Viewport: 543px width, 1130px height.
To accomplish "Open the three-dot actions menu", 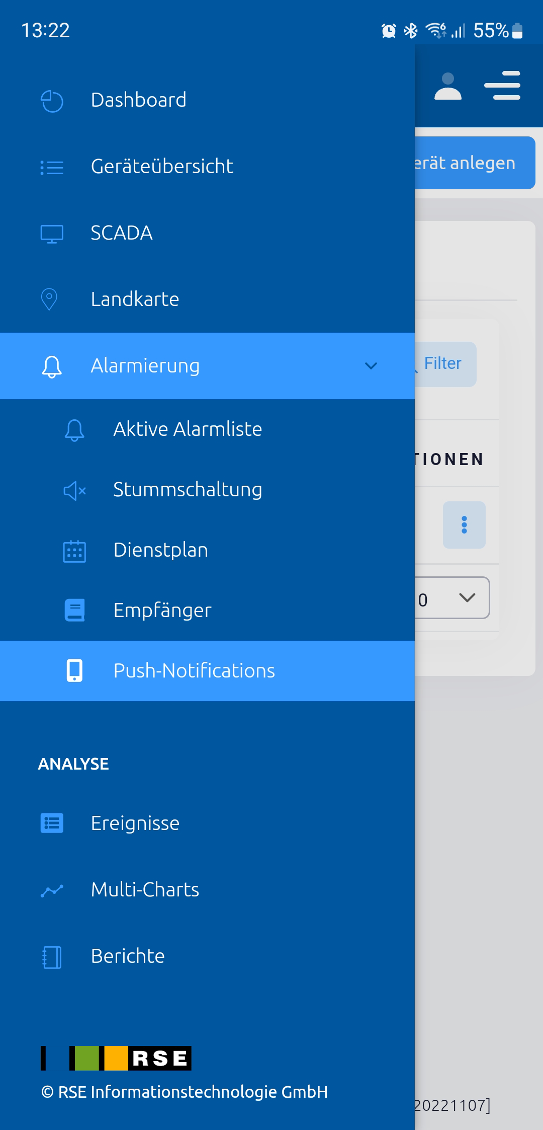I will tap(464, 525).
